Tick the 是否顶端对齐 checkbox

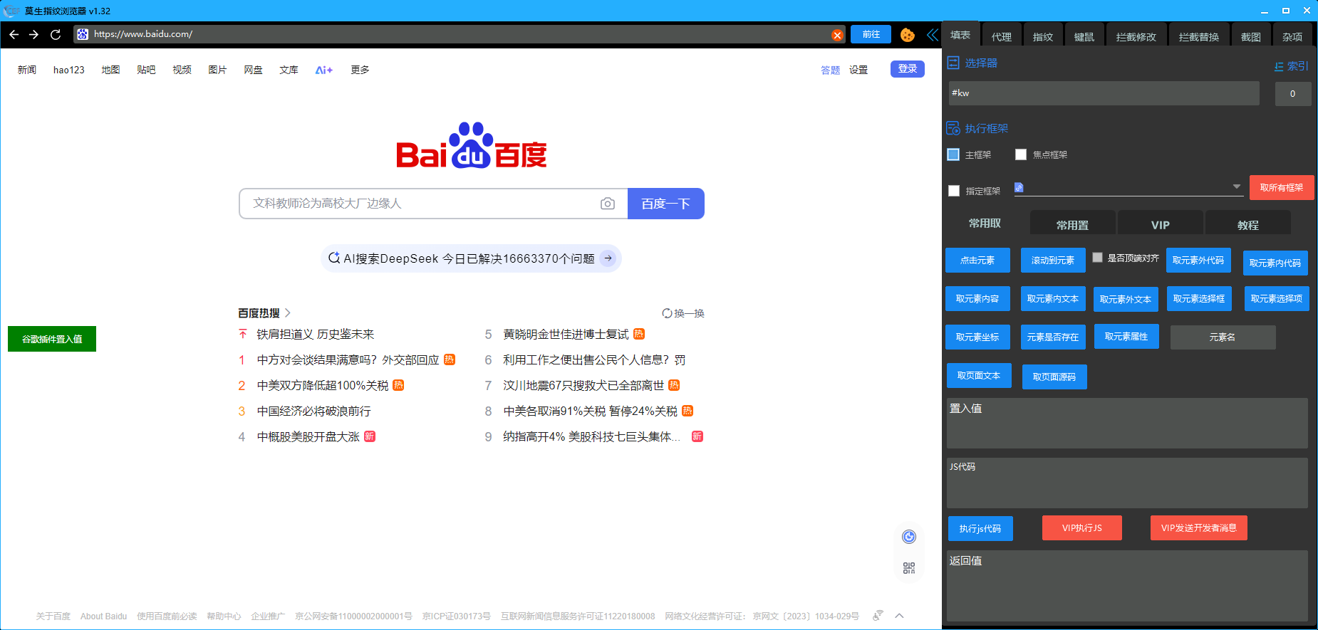coord(1097,258)
